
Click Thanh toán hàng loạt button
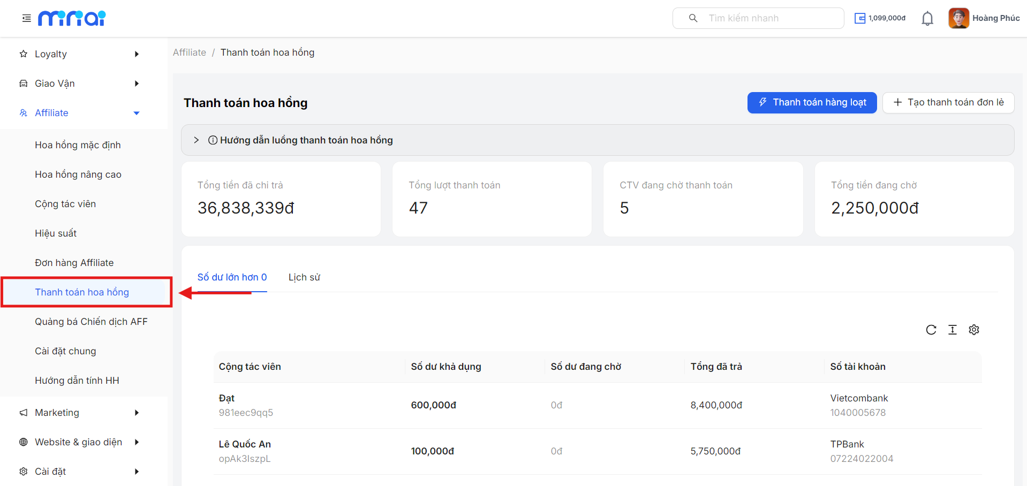click(x=812, y=103)
